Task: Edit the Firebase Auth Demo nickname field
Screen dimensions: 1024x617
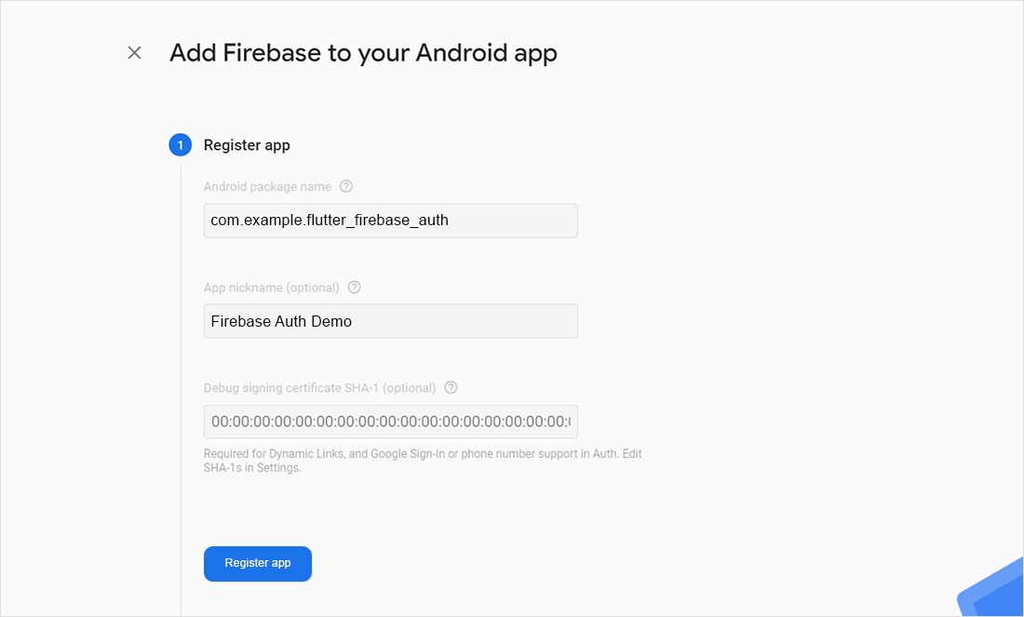Action: [x=391, y=321]
